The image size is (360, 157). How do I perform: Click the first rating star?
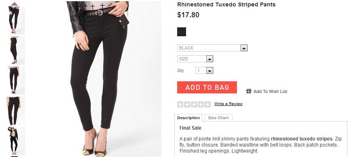click(180, 105)
